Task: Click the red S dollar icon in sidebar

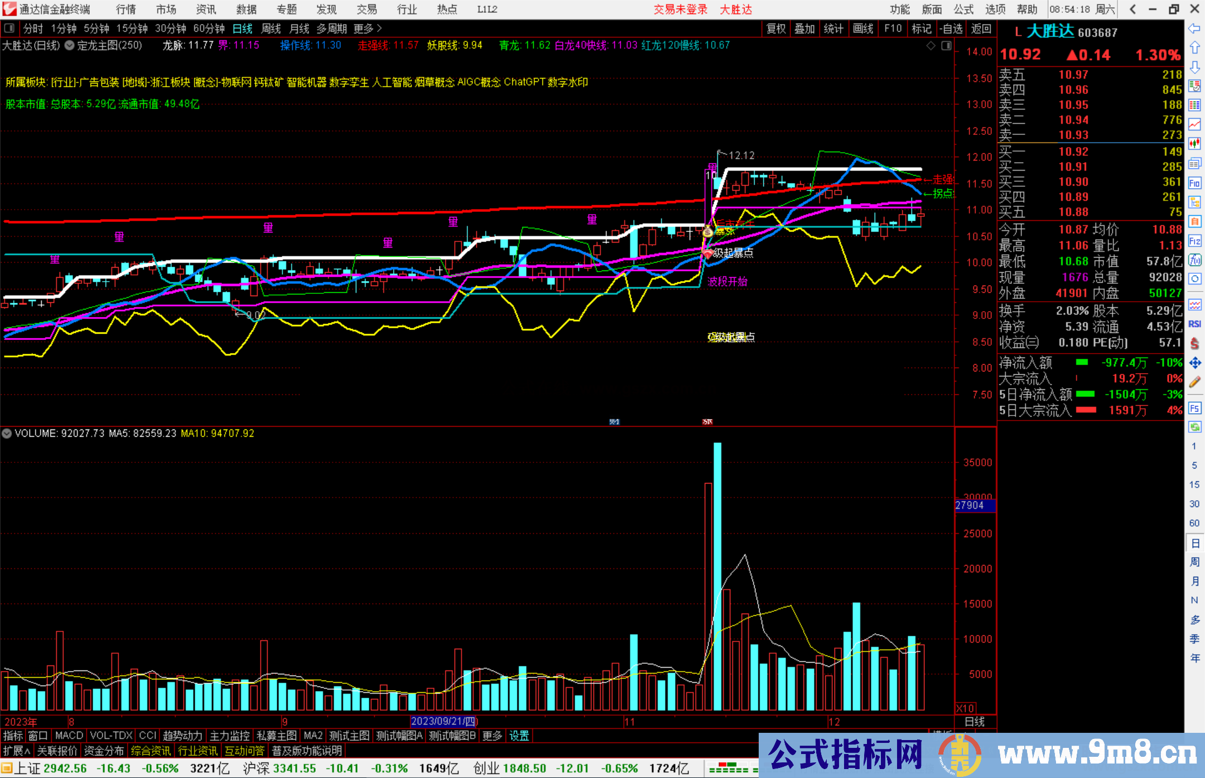Action: pyautogui.click(x=1194, y=344)
